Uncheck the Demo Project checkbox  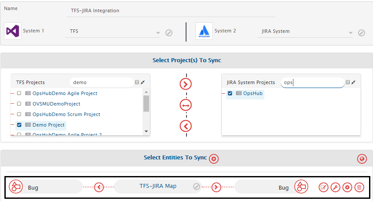coord(19,125)
